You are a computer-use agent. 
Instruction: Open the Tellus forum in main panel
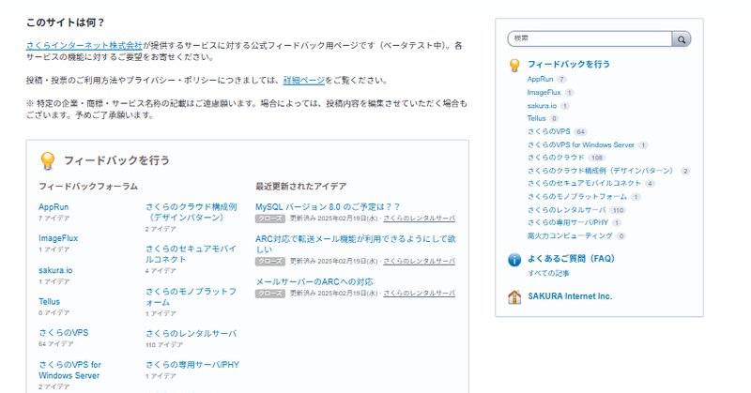point(50,302)
